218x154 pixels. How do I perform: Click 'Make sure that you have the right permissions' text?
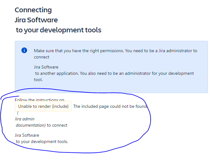[x=79, y=51]
